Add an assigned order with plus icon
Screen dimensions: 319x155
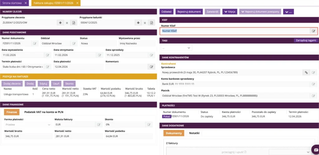60,23
